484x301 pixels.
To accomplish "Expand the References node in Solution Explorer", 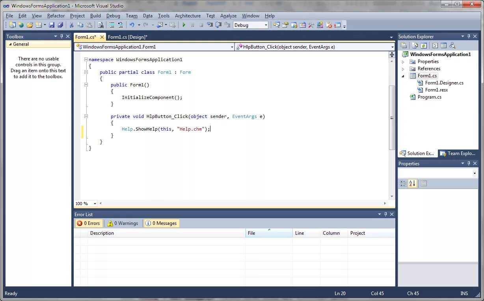I will pos(403,69).
